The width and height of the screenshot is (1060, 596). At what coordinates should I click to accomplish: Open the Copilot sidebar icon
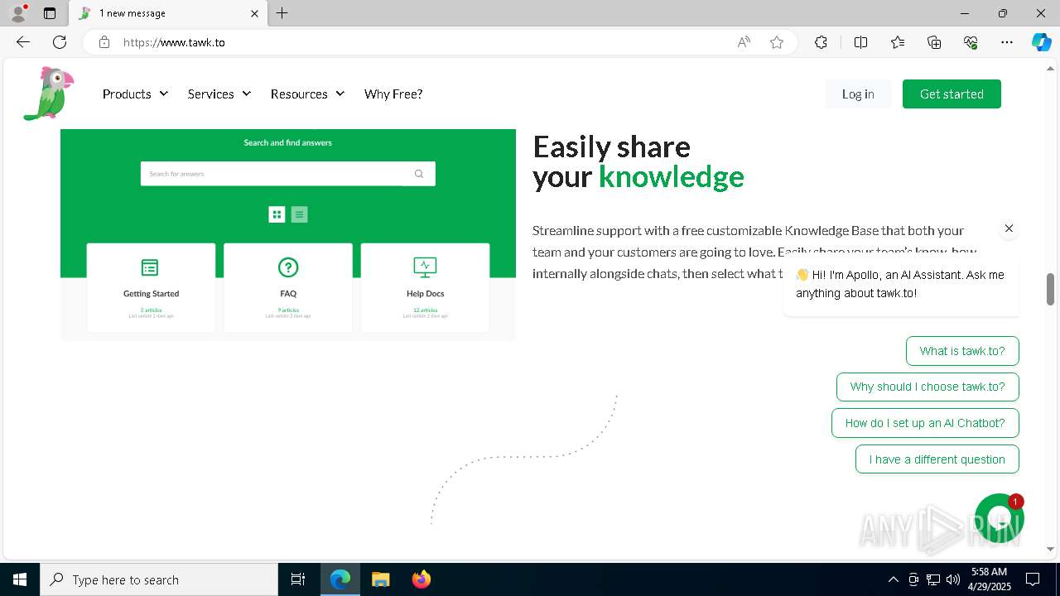click(x=1042, y=42)
